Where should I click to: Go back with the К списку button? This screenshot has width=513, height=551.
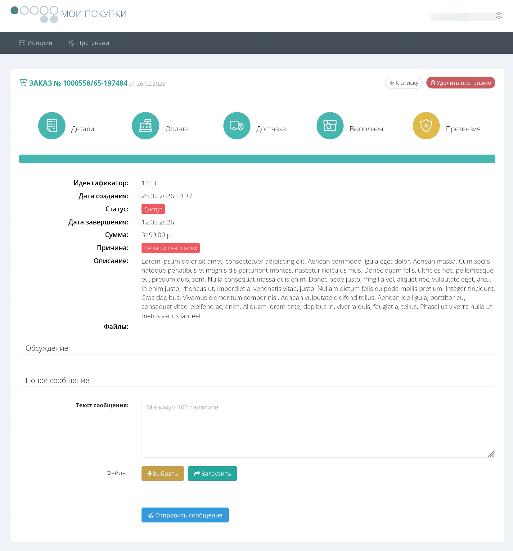403,83
